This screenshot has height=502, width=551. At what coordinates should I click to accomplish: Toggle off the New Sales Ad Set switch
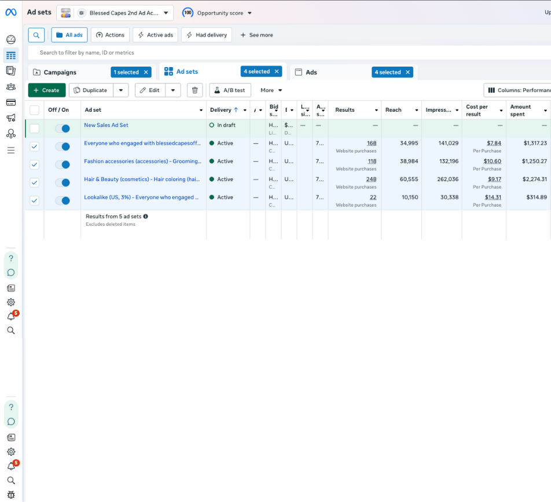click(63, 129)
